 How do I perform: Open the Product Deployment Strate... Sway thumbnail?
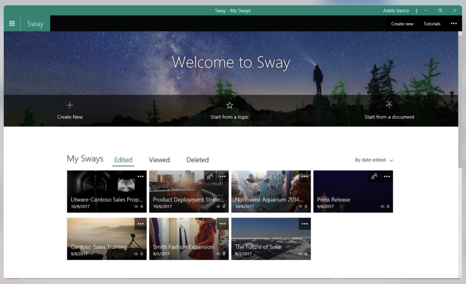[189, 191]
